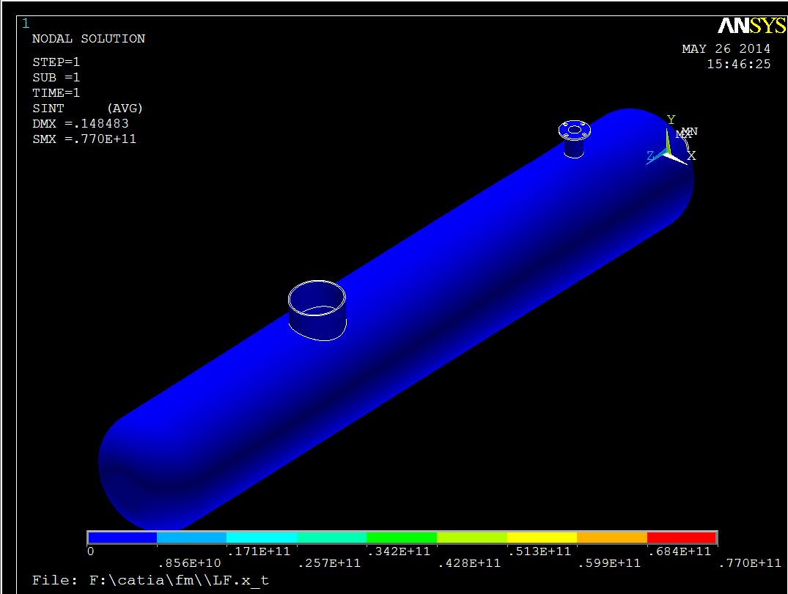This screenshot has width=788, height=594.
Task: Click the legend value .428E+11
Action: pos(469,563)
